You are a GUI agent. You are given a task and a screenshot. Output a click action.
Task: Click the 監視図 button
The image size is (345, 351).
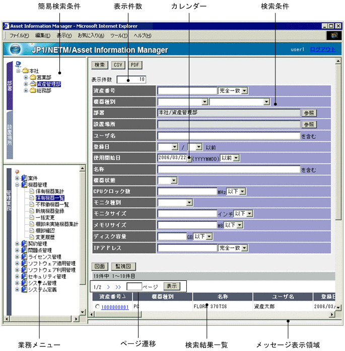pyautogui.click(x=123, y=266)
